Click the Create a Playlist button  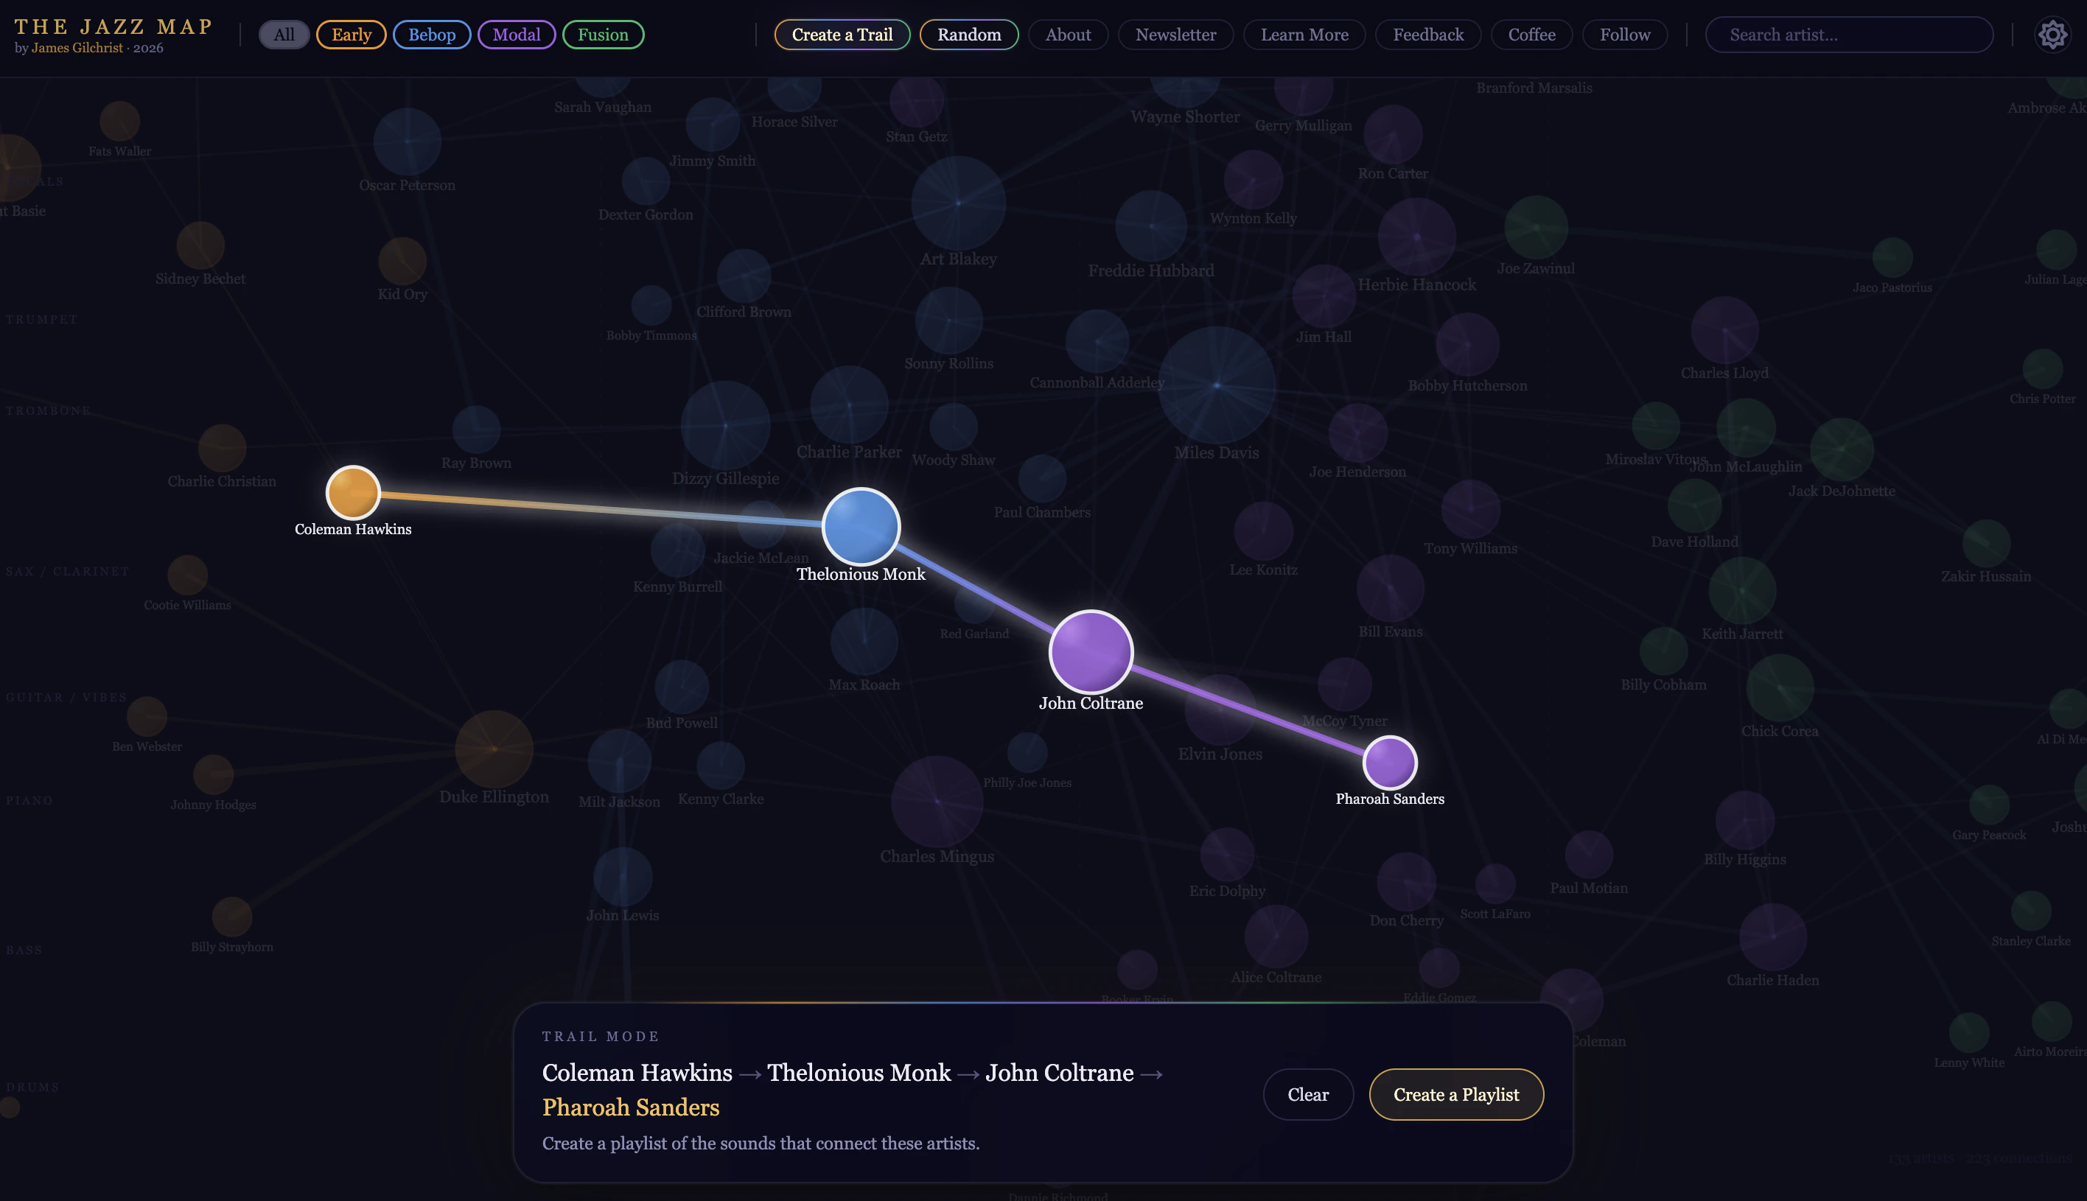pyautogui.click(x=1456, y=1093)
